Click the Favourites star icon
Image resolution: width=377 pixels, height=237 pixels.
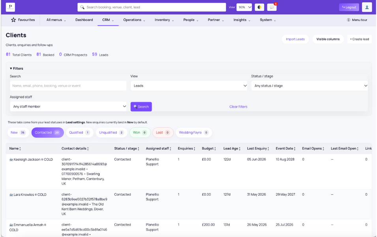[13, 20]
